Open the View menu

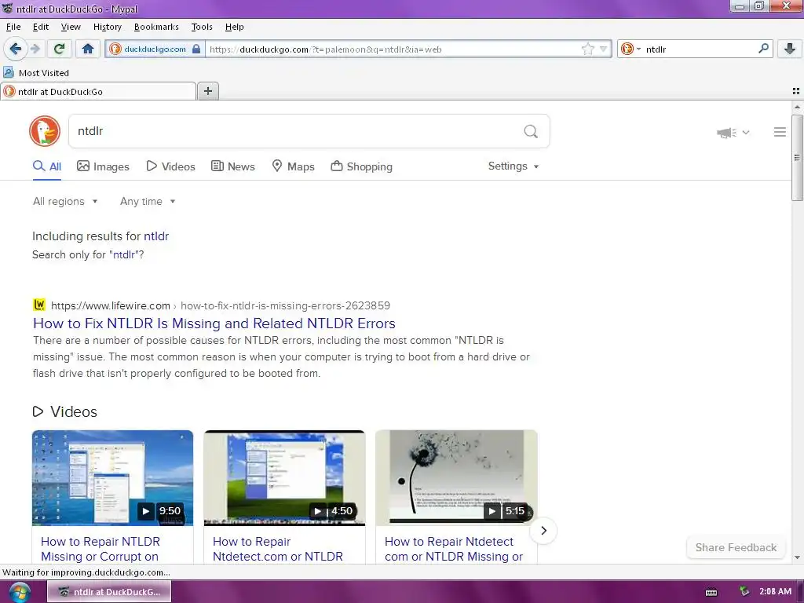71,27
